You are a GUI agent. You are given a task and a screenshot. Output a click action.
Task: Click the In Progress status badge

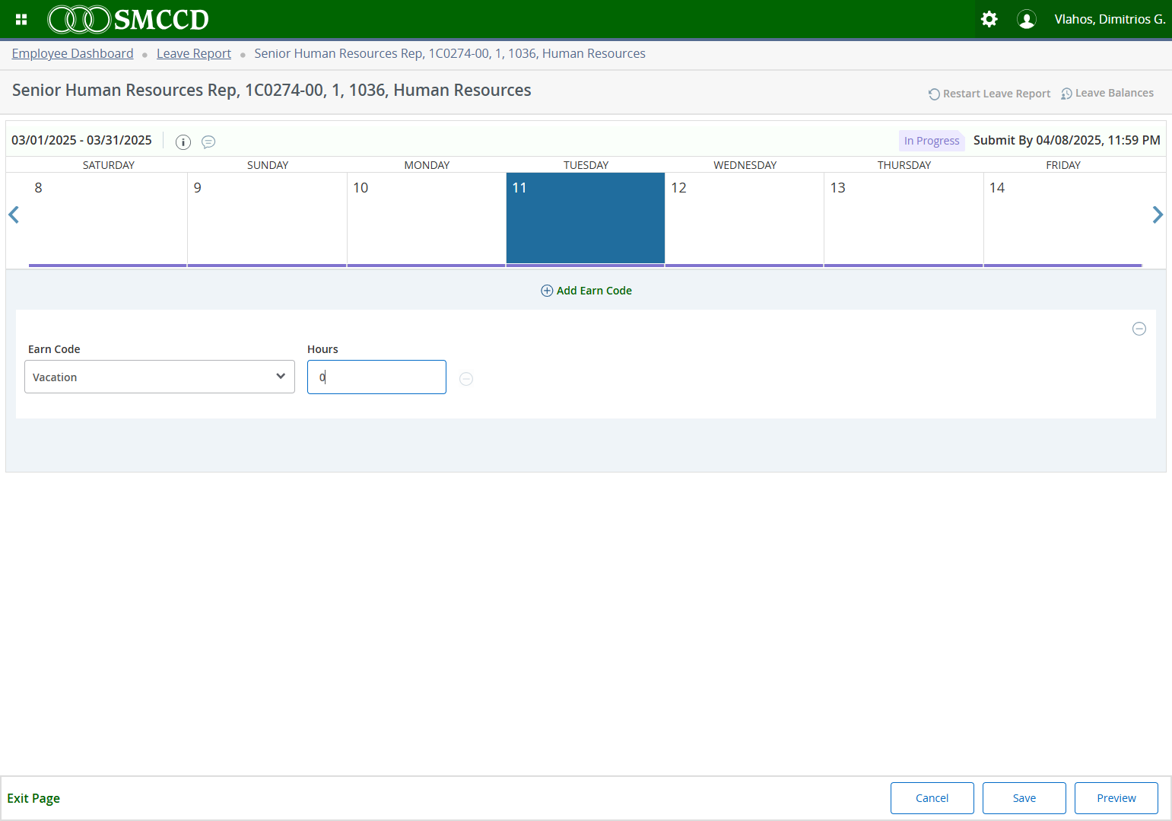(x=932, y=141)
